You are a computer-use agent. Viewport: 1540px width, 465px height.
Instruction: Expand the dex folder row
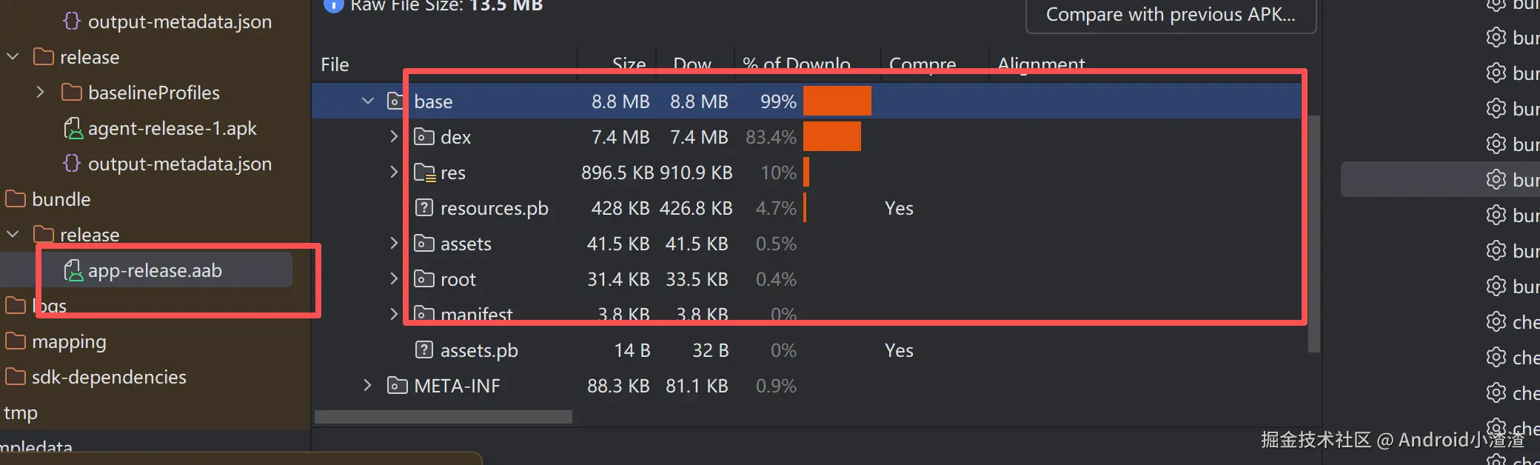click(394, 137)
